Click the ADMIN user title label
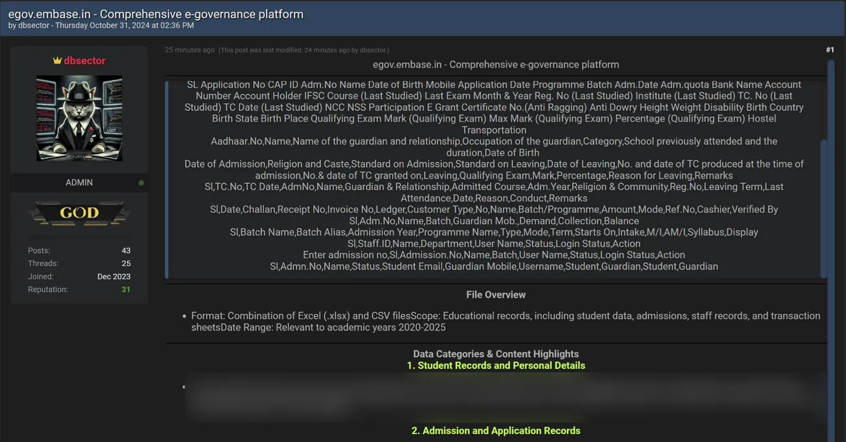The width and height of the screenshot is (846, 442). [x=79, y=183]
